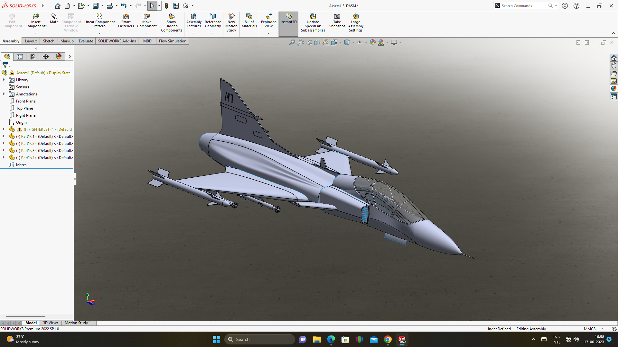Launch Smart Fasteners
The height and width of the screenshot is (347, 618).
pyautogui.click(x=126, y=21)
